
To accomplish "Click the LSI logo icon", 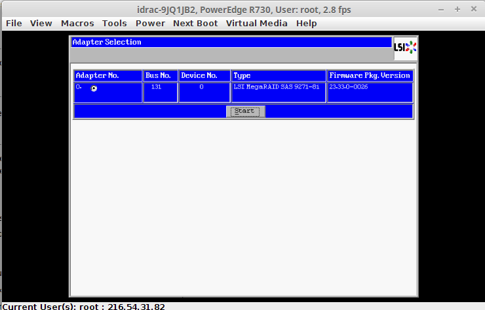I will [405, 47].
